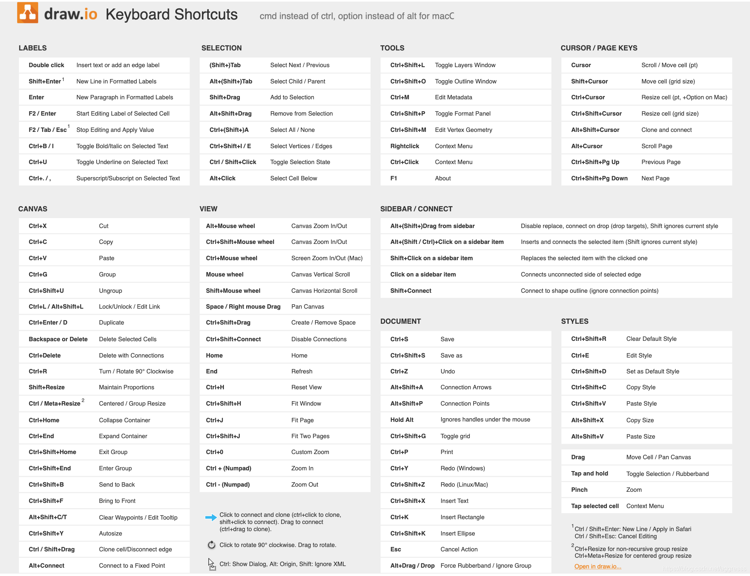Click 'Connection Arrows' description
The image size is (750, 576).
[466, 387]
